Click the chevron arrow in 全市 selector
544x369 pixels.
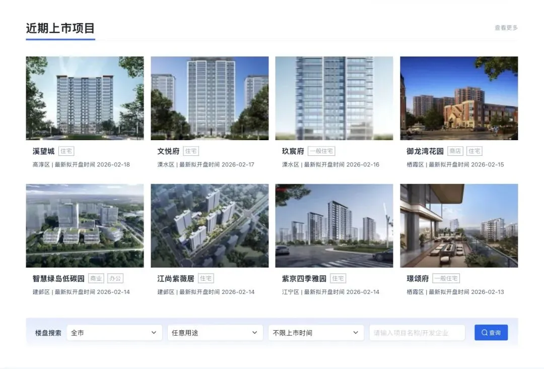coord(154,333)
